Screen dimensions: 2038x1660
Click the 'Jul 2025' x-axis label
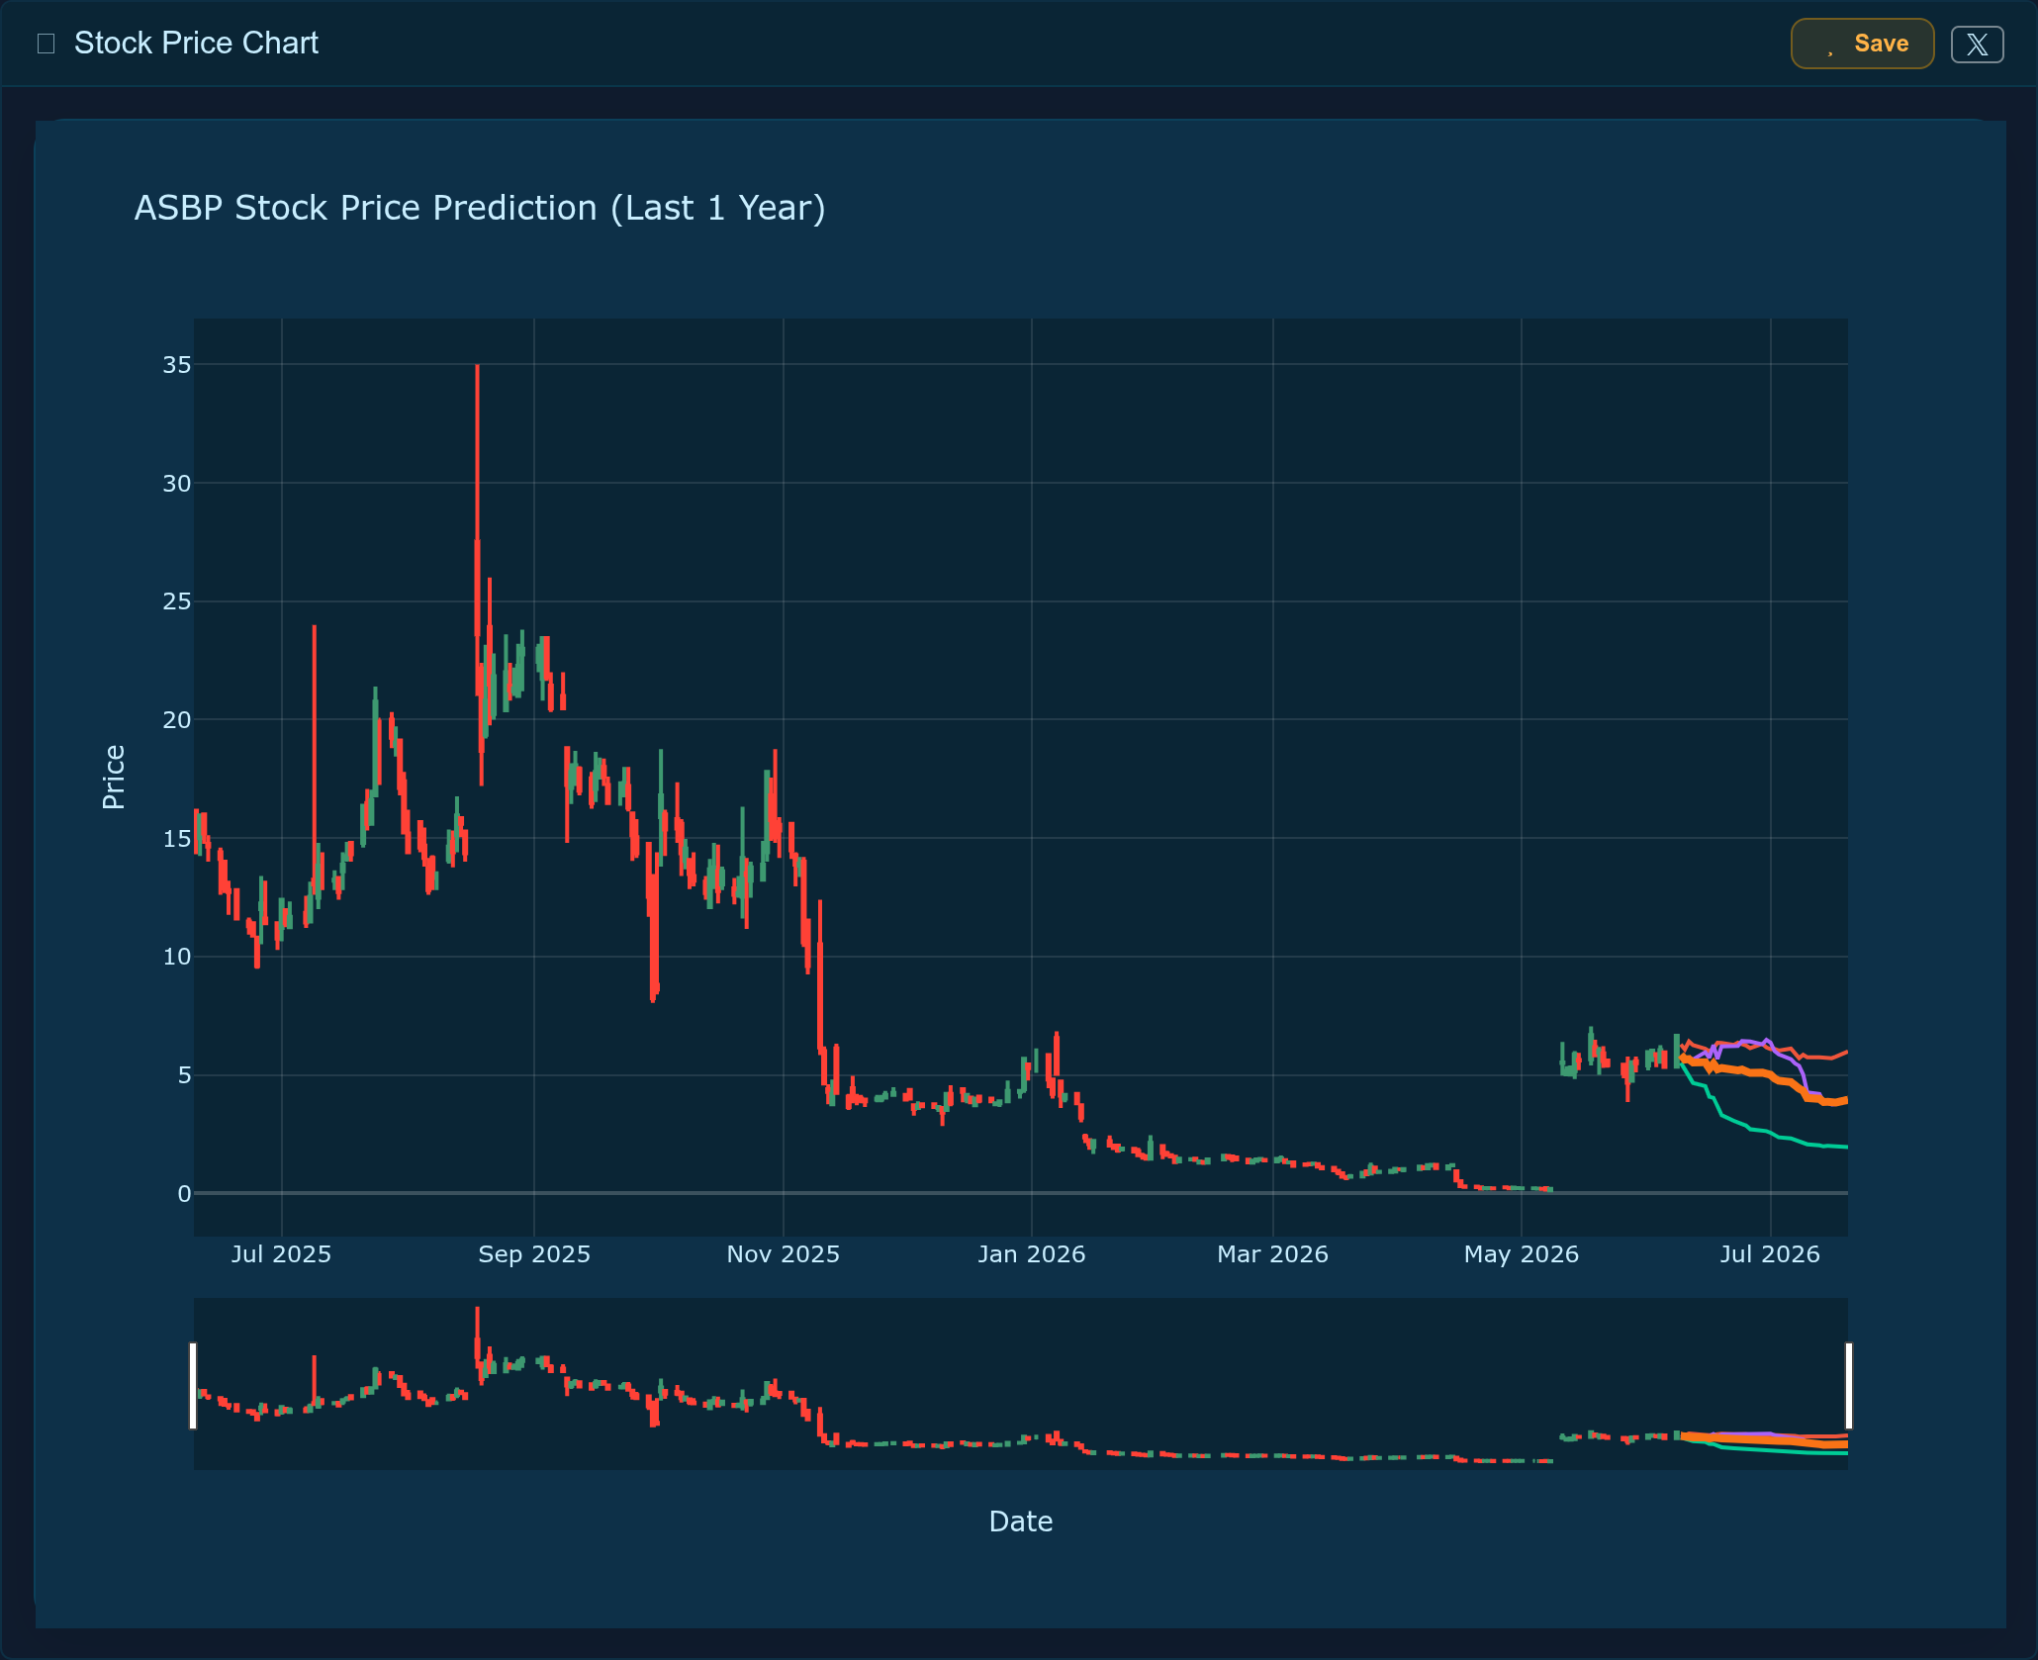click(x=281, y=1254)
